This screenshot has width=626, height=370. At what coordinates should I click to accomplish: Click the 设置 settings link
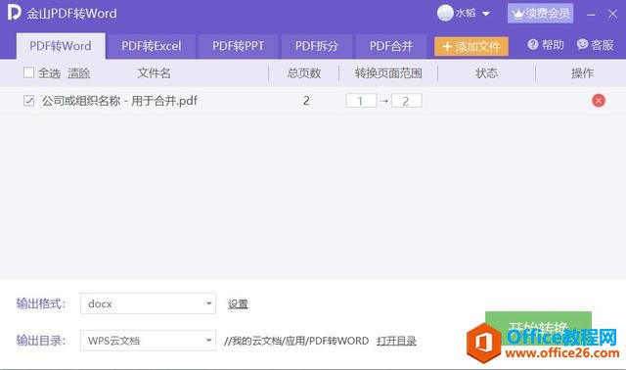(238, 304)
